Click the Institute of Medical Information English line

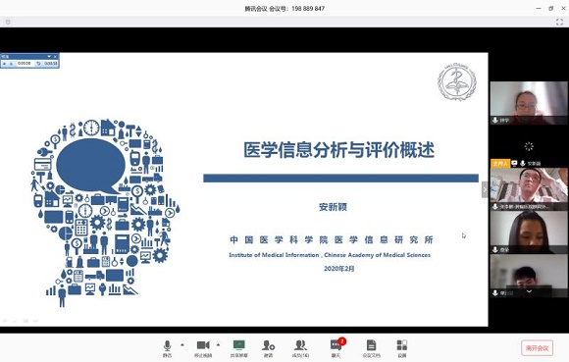330,255
